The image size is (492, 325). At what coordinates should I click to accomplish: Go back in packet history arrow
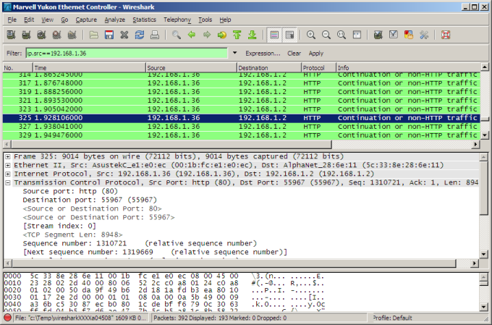coord(192,35)
